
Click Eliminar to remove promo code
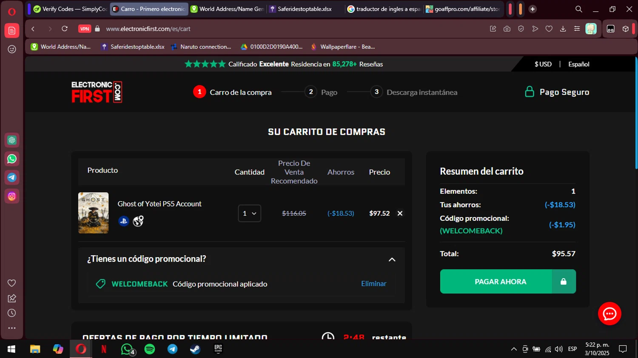point(374,284)
